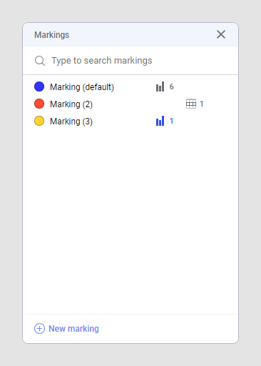The width and height of the screenshot is (261, 366).
Task: Click the blank space right of Marking (3) row
Action: coord(205,121)
